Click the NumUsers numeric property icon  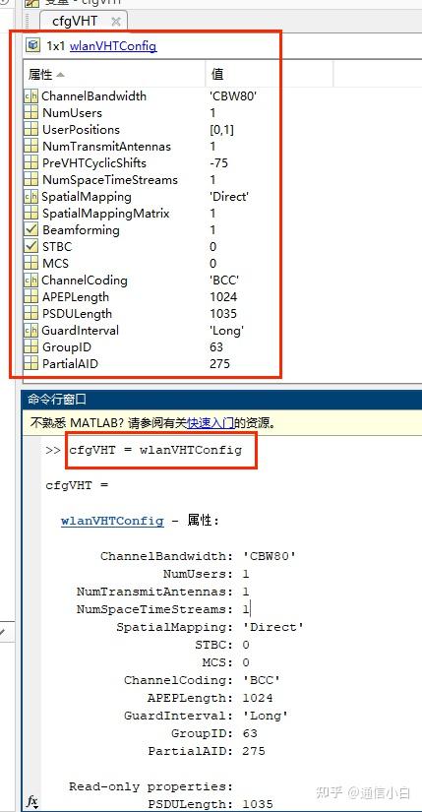click(32, 113)
